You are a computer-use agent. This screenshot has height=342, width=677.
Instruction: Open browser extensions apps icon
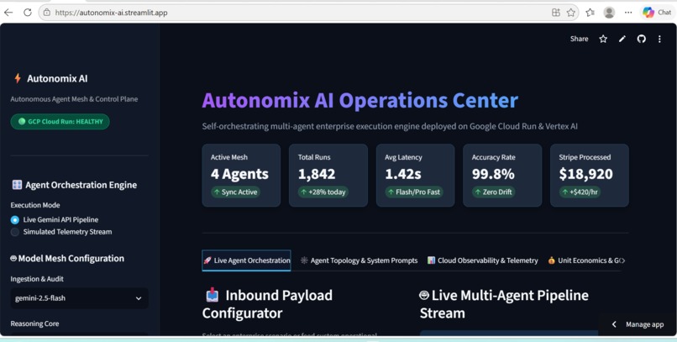tap(556, 13)
